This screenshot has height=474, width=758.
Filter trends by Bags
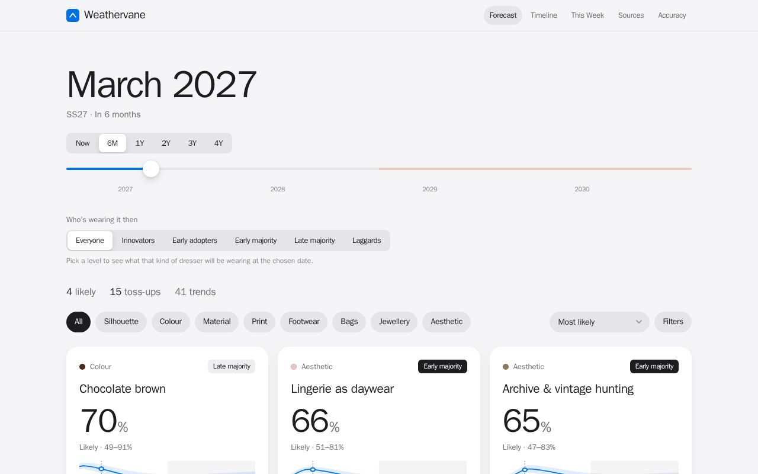[x=349, y=322]
